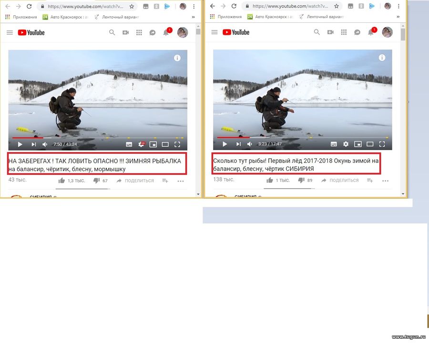Click the YouTube logo in the left window
429x343 pixels.
pos(31,32)
